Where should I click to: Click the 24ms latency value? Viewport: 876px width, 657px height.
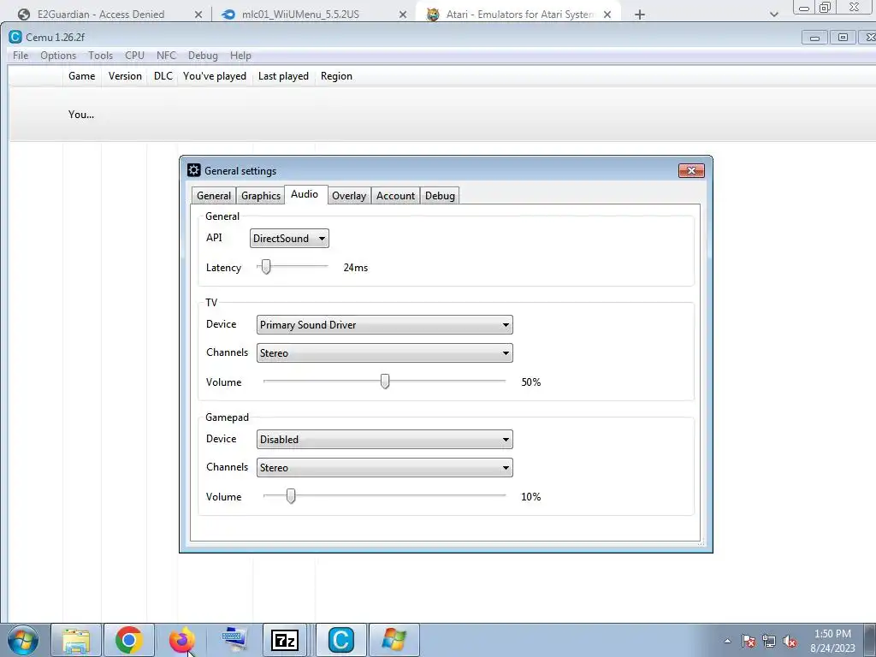(355, 268)
